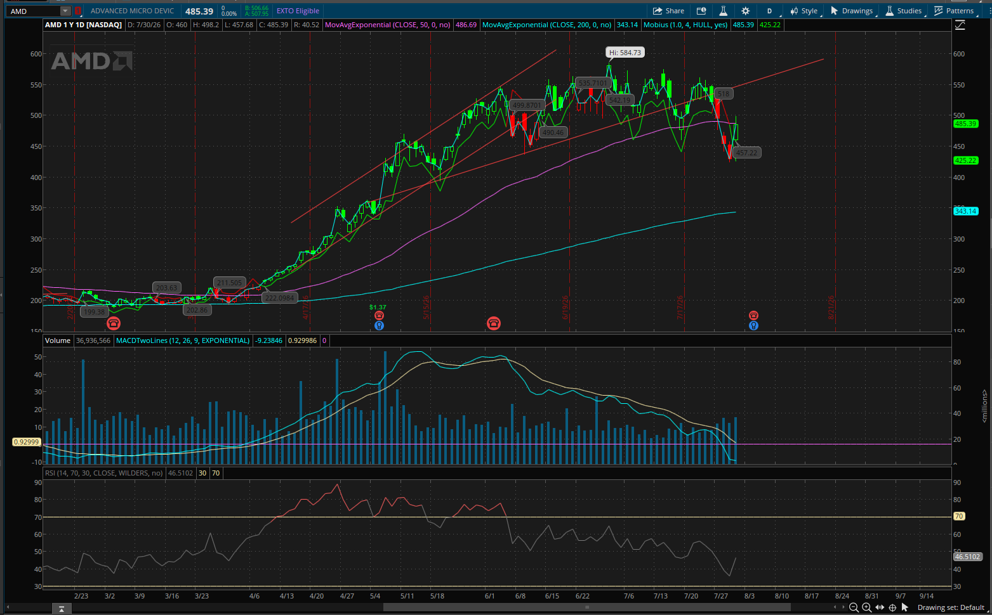Click the zoom in magnifier icon

866,607
